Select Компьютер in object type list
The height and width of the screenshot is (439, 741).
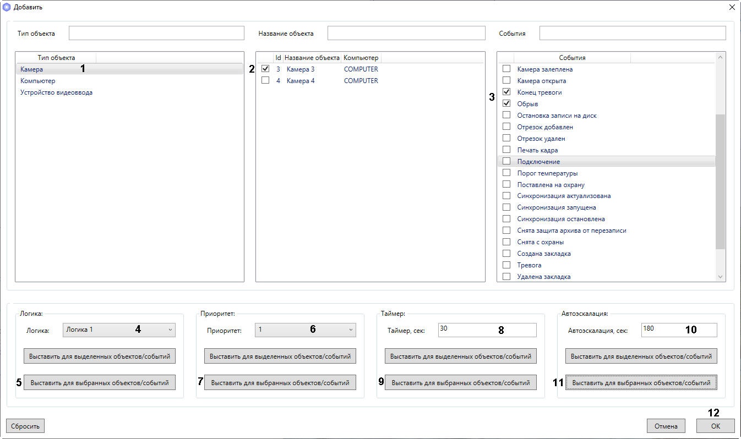(x=38, y=81)
